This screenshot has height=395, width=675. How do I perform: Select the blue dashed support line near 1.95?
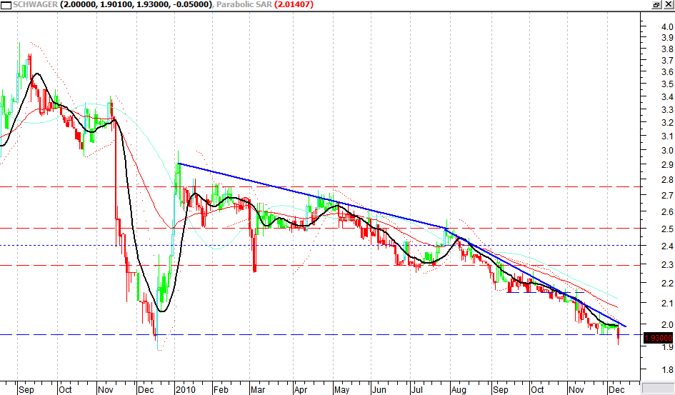320,334
